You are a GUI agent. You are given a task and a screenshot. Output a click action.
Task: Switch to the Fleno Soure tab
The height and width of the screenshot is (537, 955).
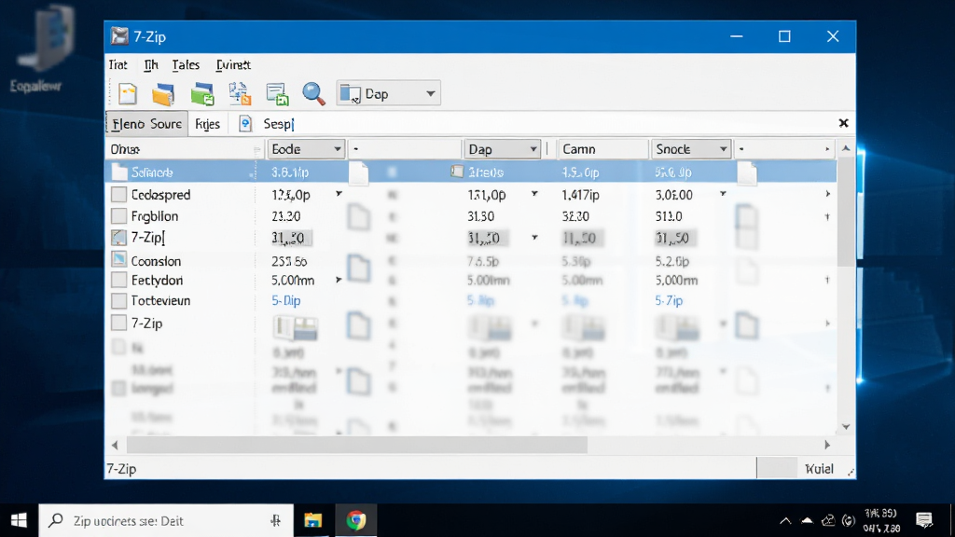pos(146,124)
